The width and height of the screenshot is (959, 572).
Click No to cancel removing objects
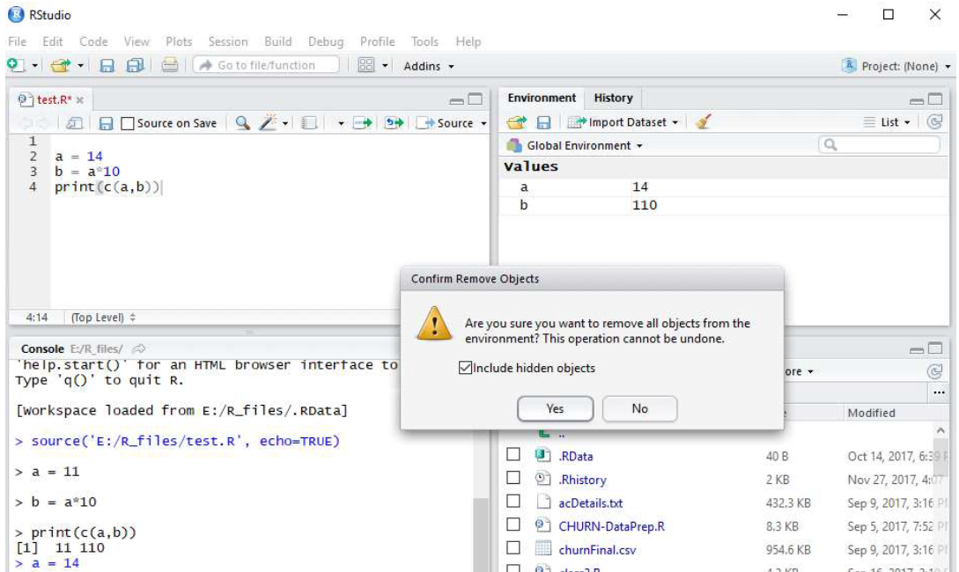(x=639, y=408)
